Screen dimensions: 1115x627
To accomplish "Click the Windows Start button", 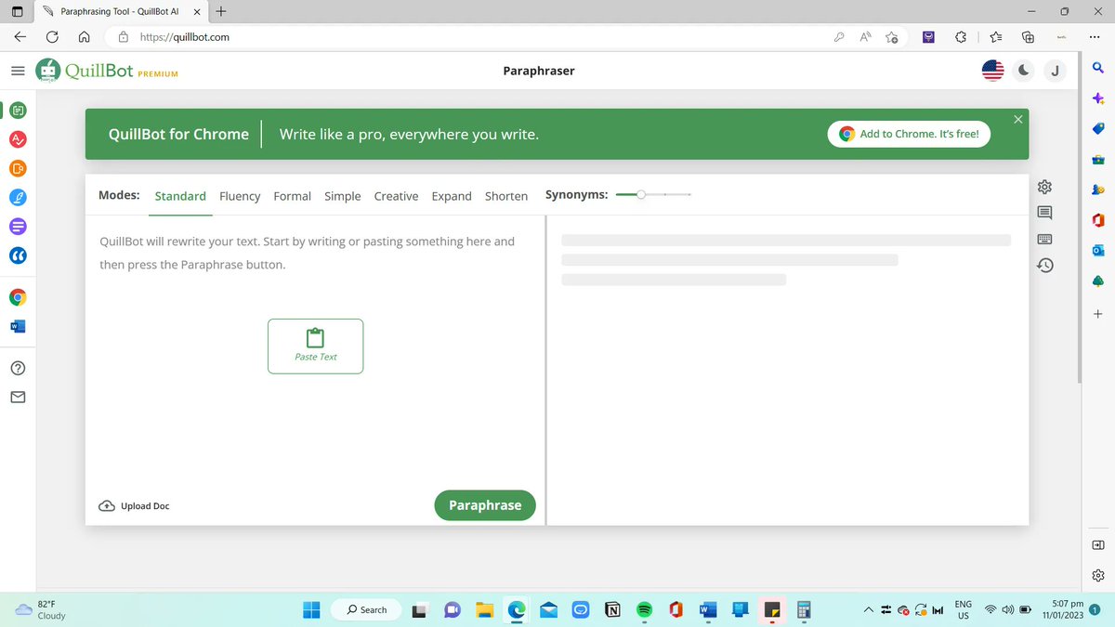I will pyautogui.click(x=311, y=610).
